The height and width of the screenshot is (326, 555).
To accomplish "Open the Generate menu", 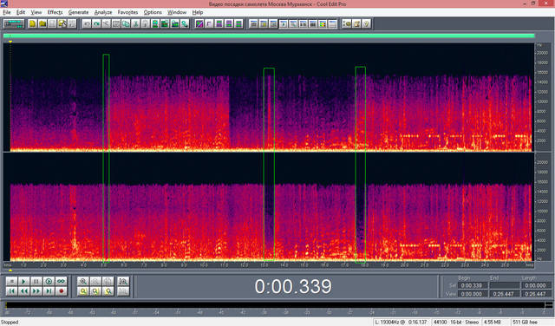I will (x=79, y=12).
